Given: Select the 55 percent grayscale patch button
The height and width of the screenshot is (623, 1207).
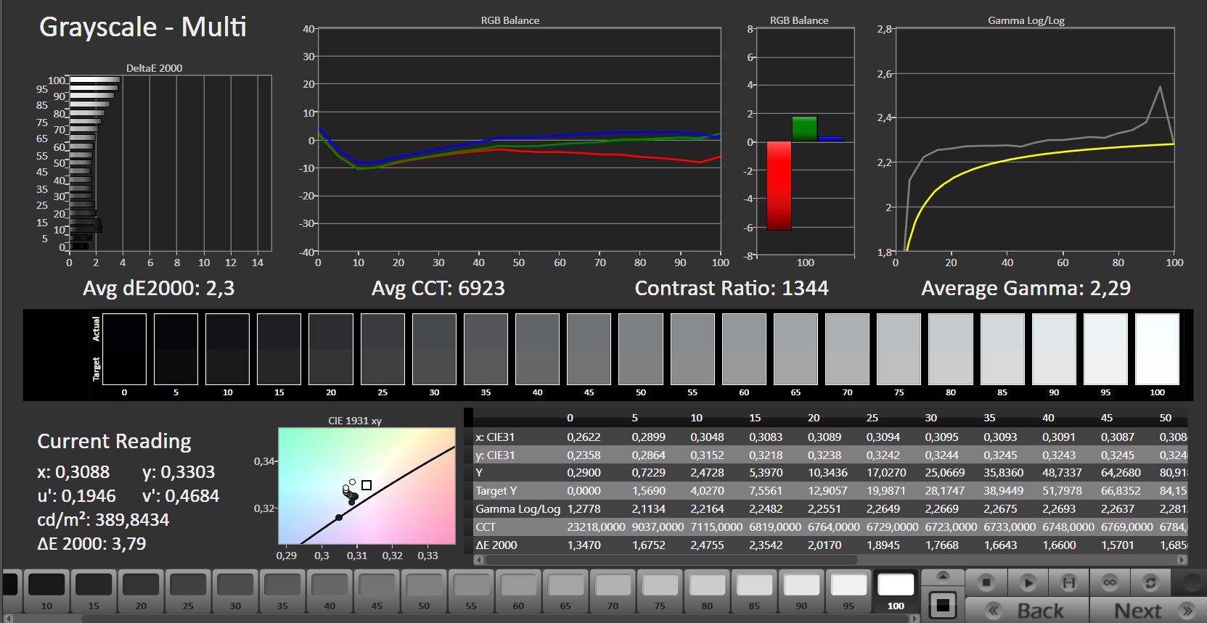Looking at the screenshot, I should [x=471, y=592].
